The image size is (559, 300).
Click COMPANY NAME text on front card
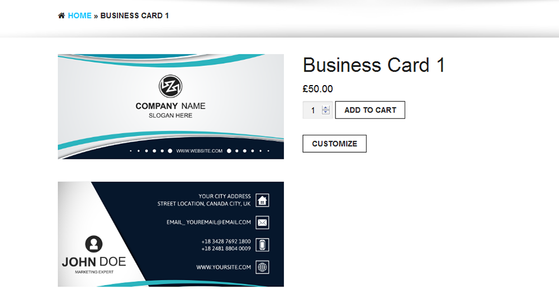click(170, 106)
